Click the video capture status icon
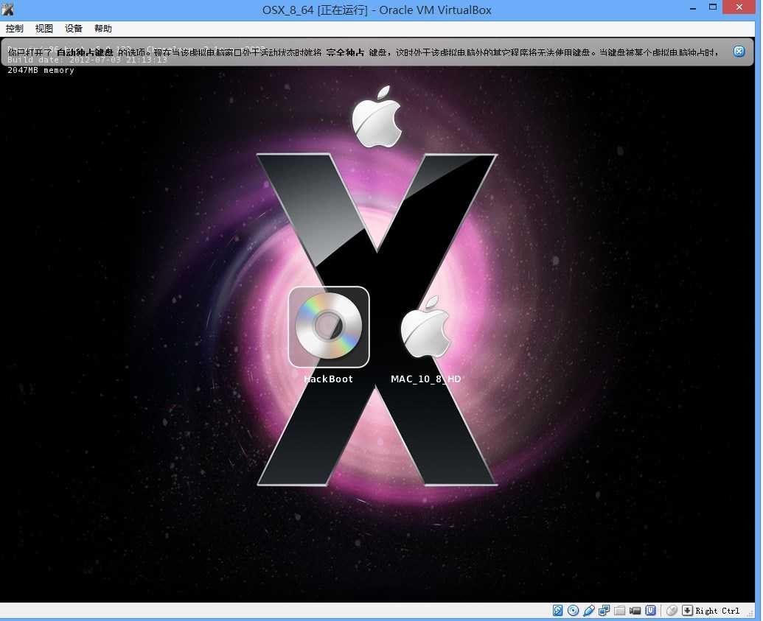763x621 pixels. tap(635, 611)
